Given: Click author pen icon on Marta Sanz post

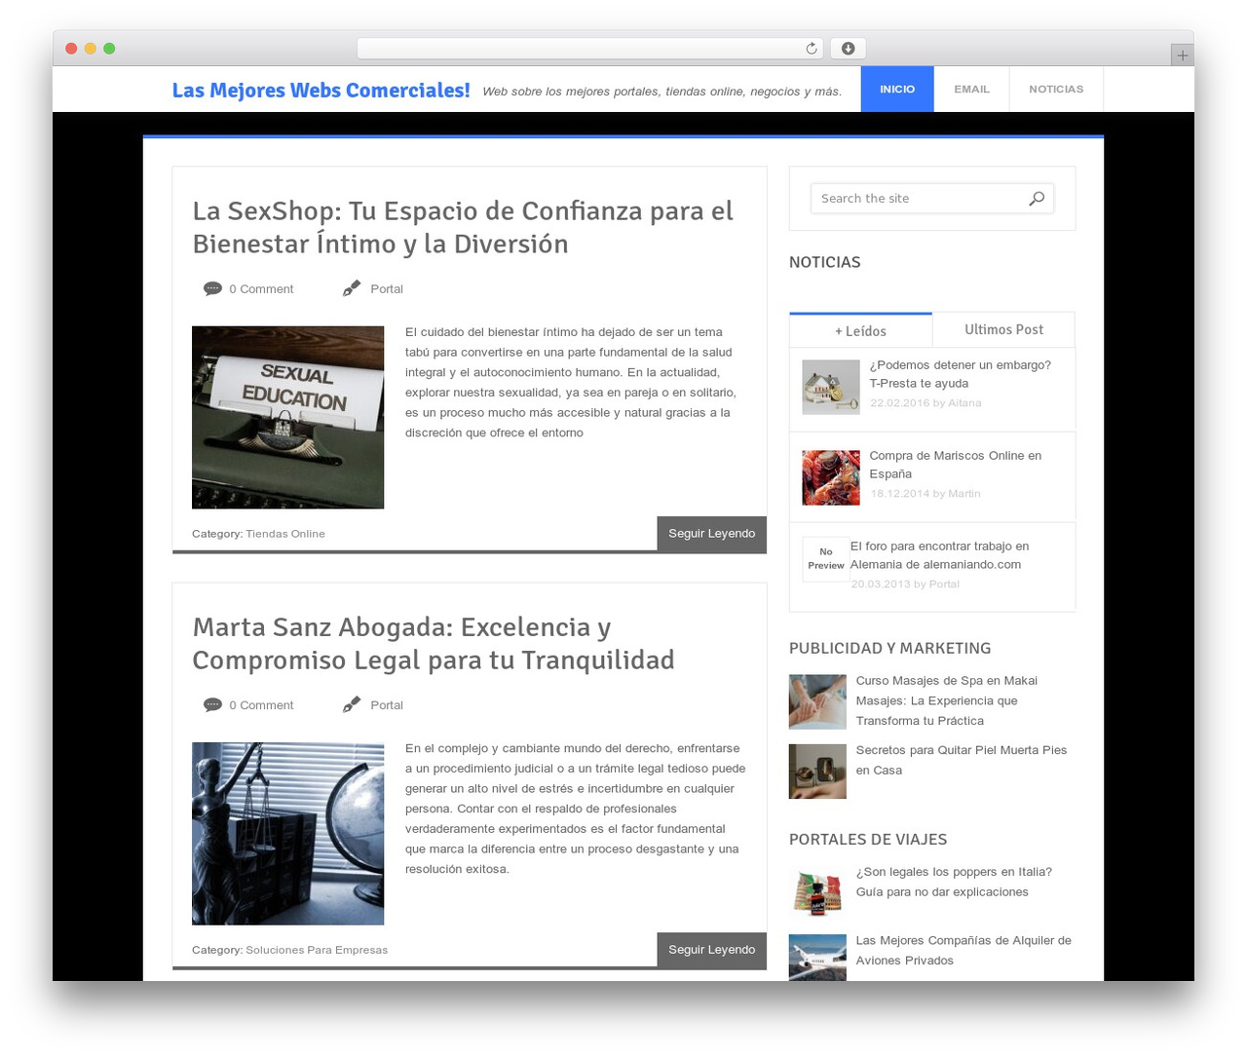Looking at the screenshot, I should [x=352, y=704].
